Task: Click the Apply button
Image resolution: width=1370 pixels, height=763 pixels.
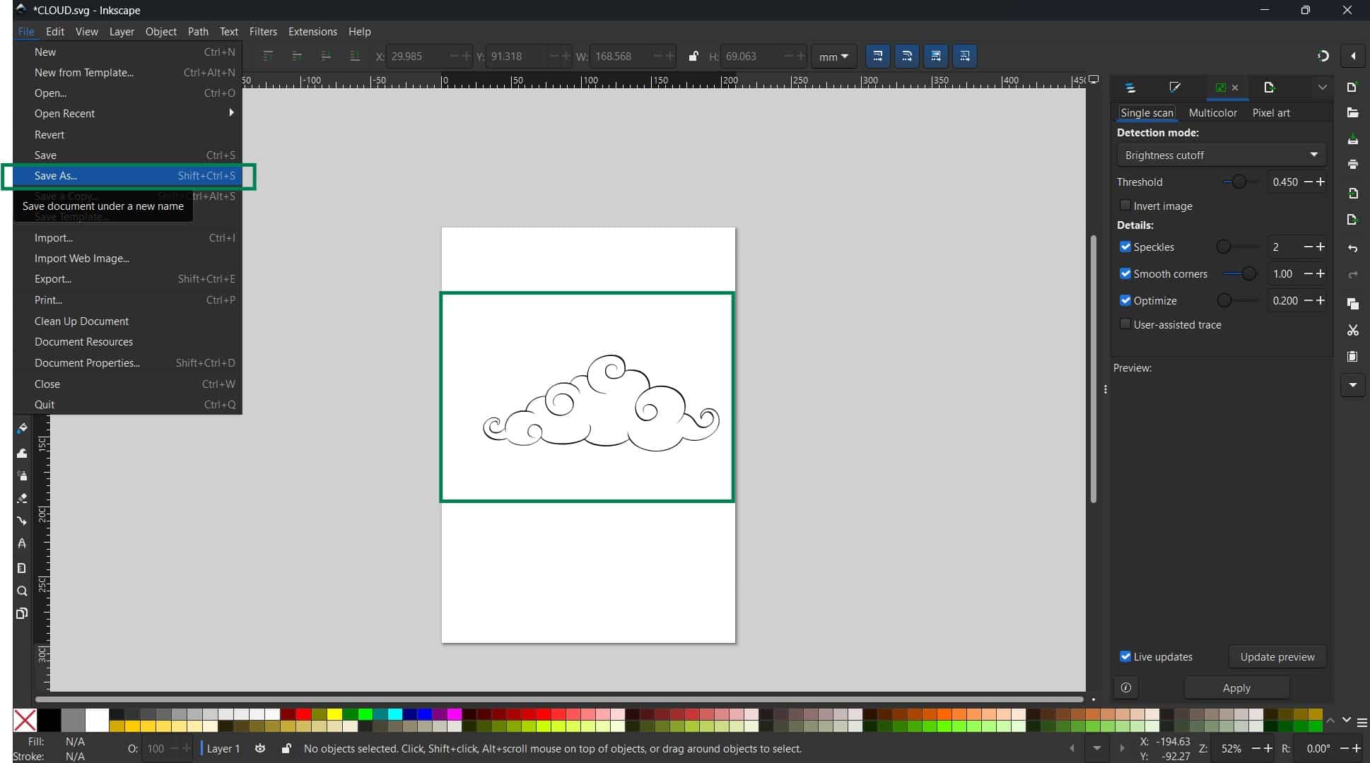Action: point(1236,687)
